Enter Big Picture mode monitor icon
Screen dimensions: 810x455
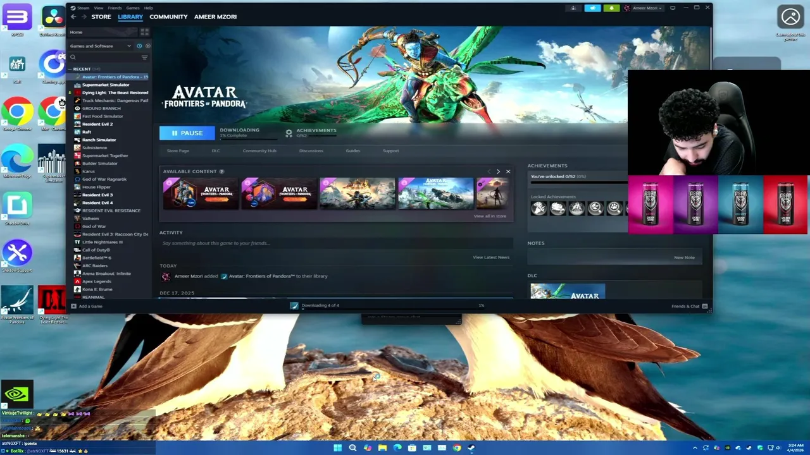(x=673, y=8)
